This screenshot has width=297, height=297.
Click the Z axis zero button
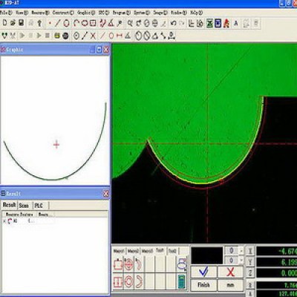[x=250, y=273]
